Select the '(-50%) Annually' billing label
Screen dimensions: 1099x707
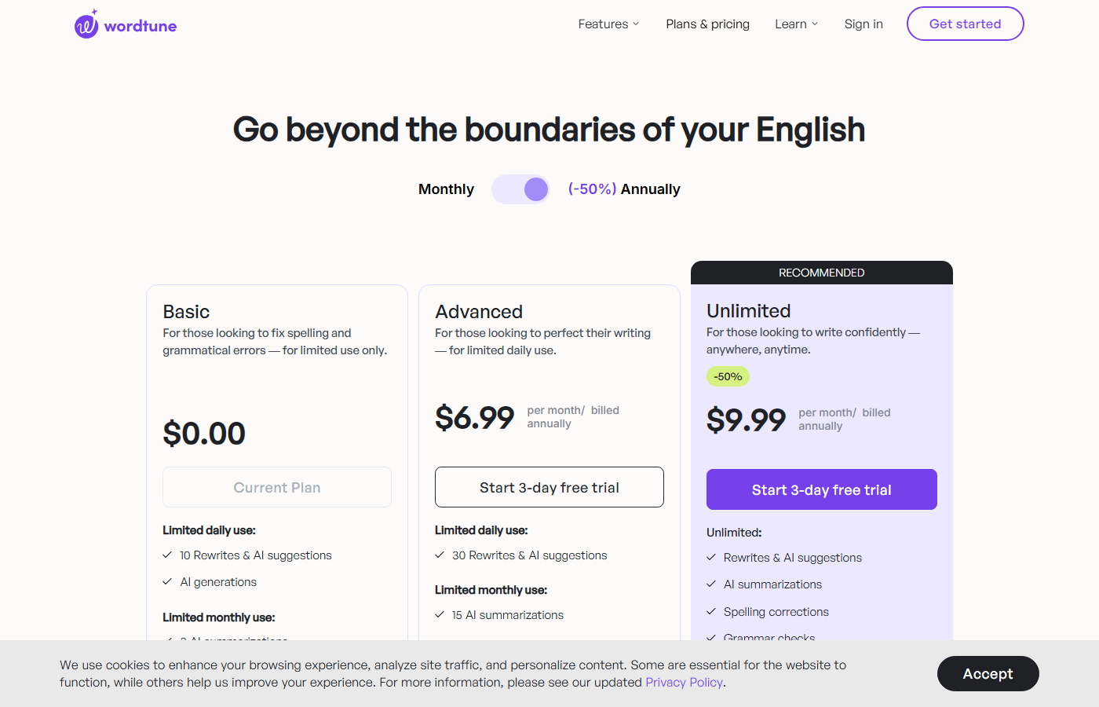pos(624,189)
